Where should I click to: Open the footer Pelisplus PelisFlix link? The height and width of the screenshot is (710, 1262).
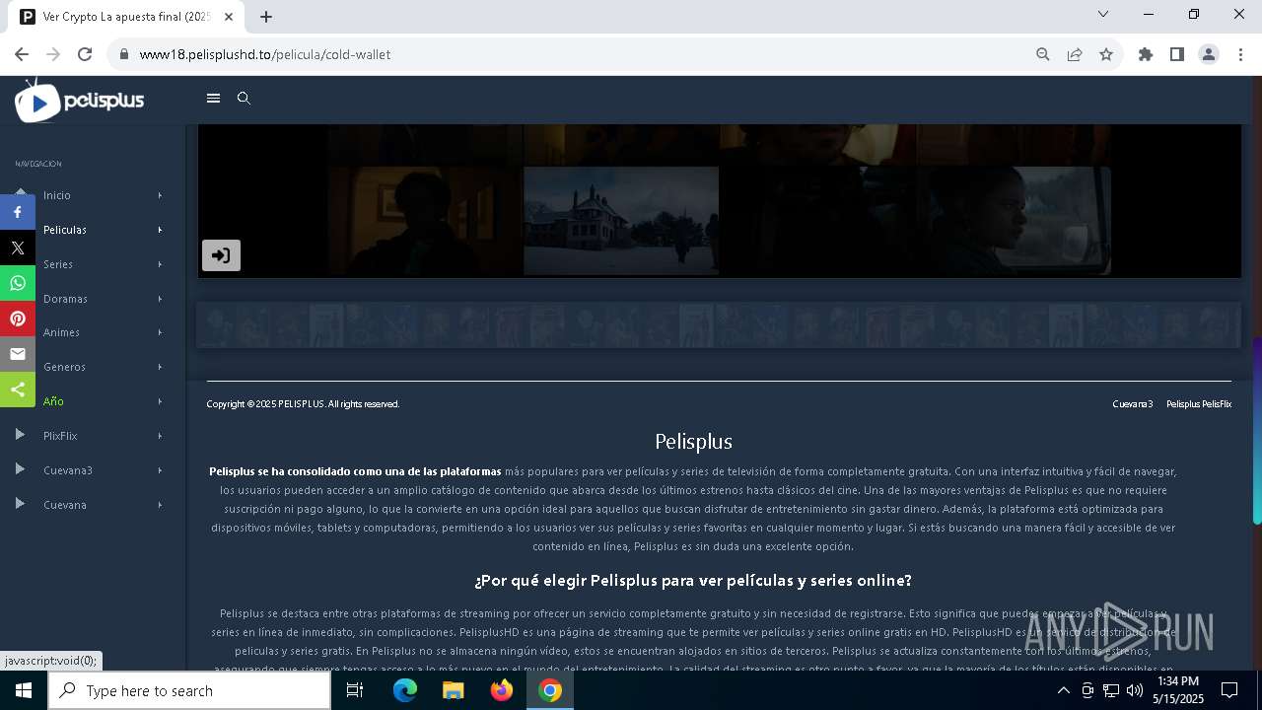pyautogui.click(x=1199, y=404)
